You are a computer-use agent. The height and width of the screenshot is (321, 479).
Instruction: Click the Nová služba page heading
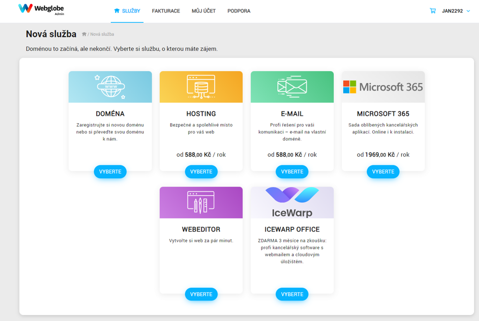[x=51, y=34]
